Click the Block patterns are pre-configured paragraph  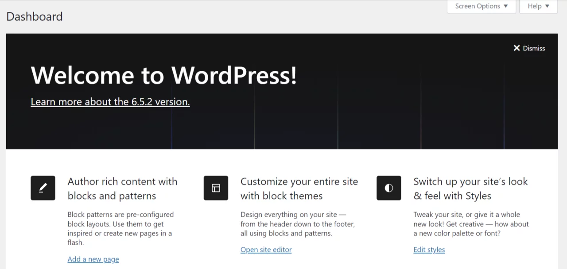120,228
